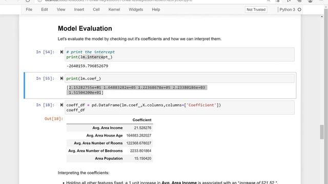
Task: Click the value 21.528276
Action: coord(142,128)
